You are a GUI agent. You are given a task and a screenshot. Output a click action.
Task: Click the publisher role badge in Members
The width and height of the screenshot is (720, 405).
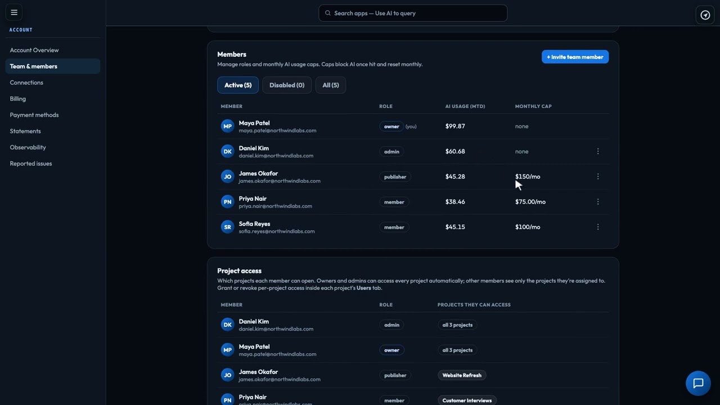[x=395, y=177]
